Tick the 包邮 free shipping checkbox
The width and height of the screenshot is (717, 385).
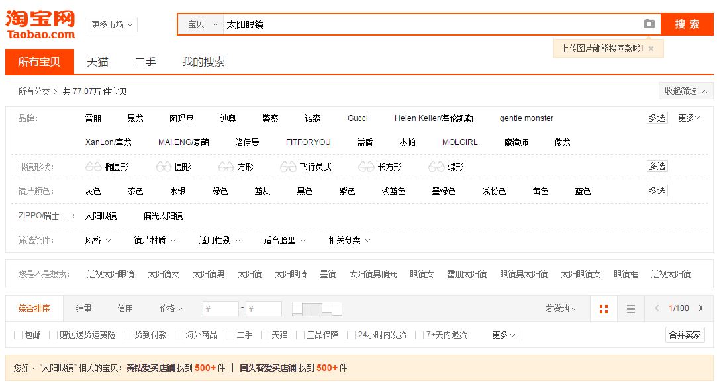click(x=19, y=335)
